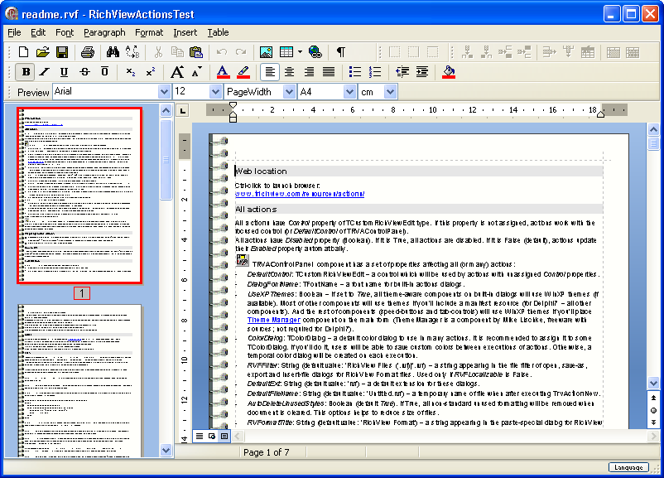Click the Save floppy disk icon
The width and height of the screenshot is (664, 478).
tap(62, 52)
